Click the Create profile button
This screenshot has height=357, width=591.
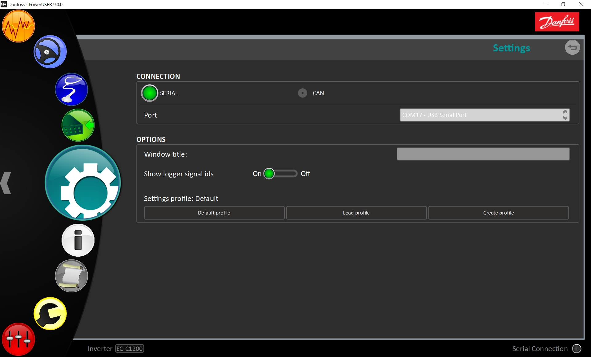click(499, 213)
